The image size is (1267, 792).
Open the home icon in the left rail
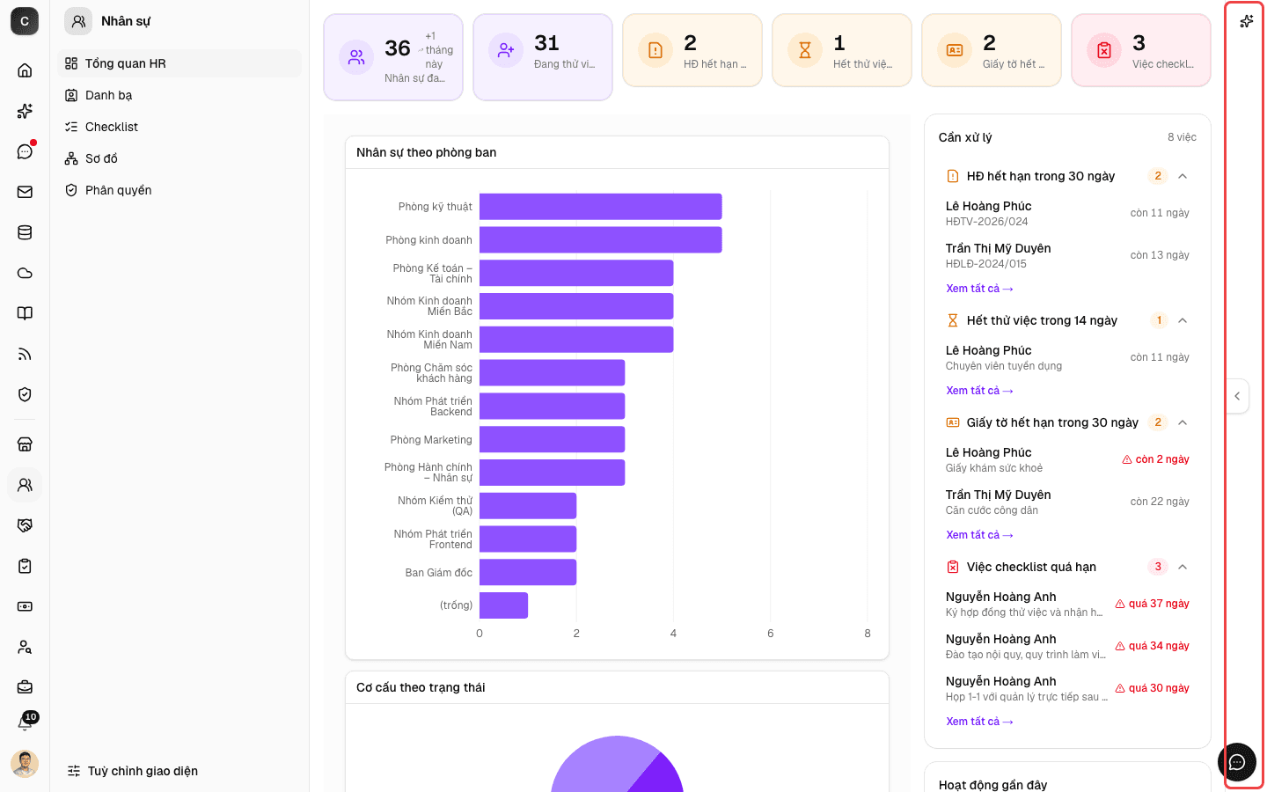click(x=25, y=70)
